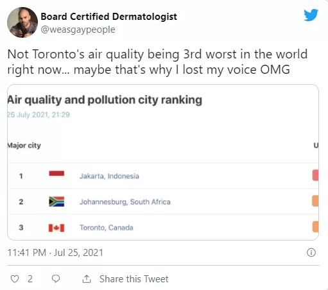Click the orange AQI swatch for Johannesburg
The height and width of the screenshot is (290, 328).
tap(315, 201)
